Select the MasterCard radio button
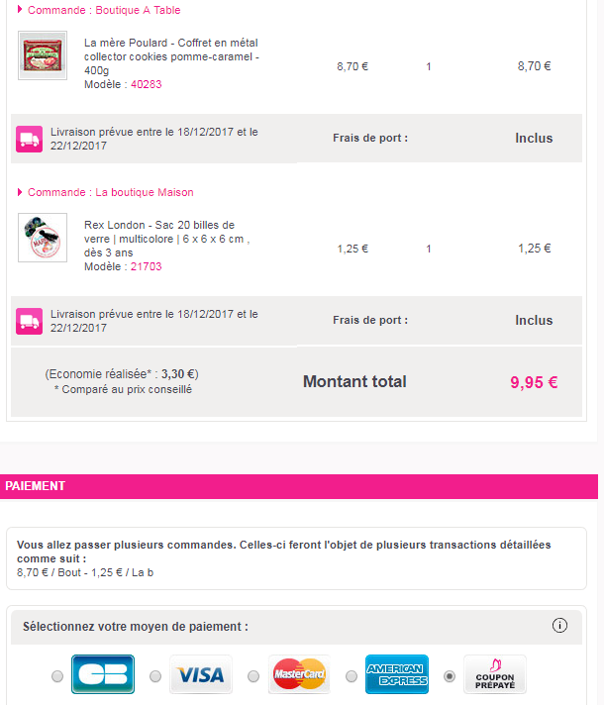 [x=253, y=676]
